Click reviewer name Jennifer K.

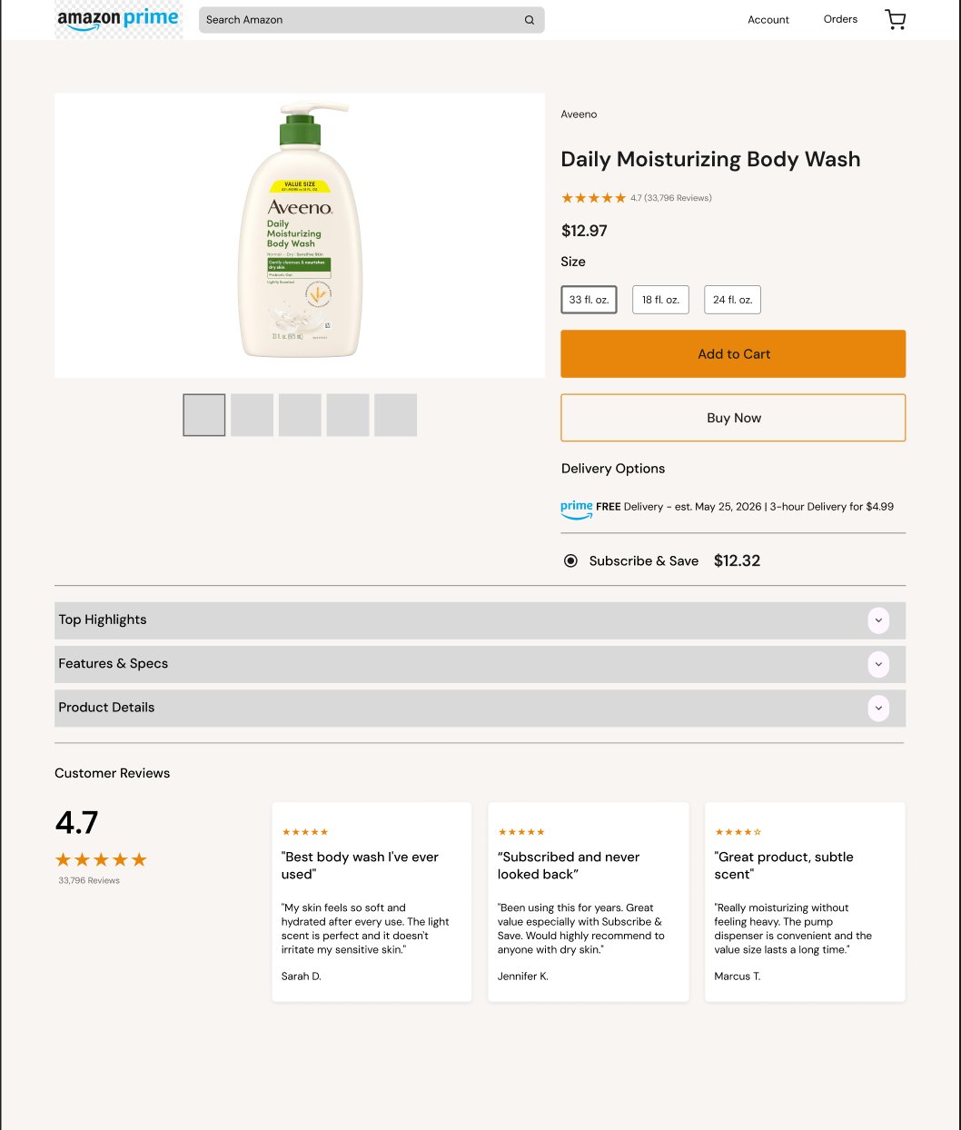click(523, 976)
